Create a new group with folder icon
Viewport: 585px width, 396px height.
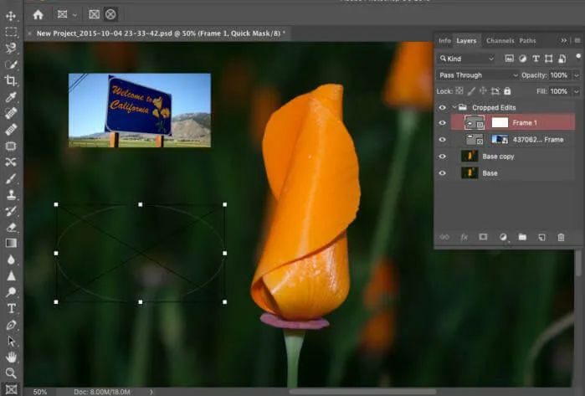[x=522, y=238]
